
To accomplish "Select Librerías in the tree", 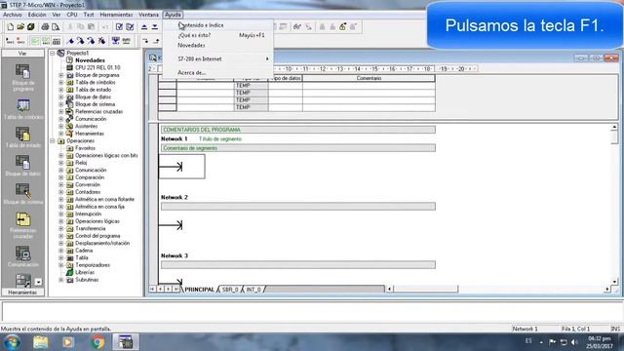I will (x=85, y=273).
